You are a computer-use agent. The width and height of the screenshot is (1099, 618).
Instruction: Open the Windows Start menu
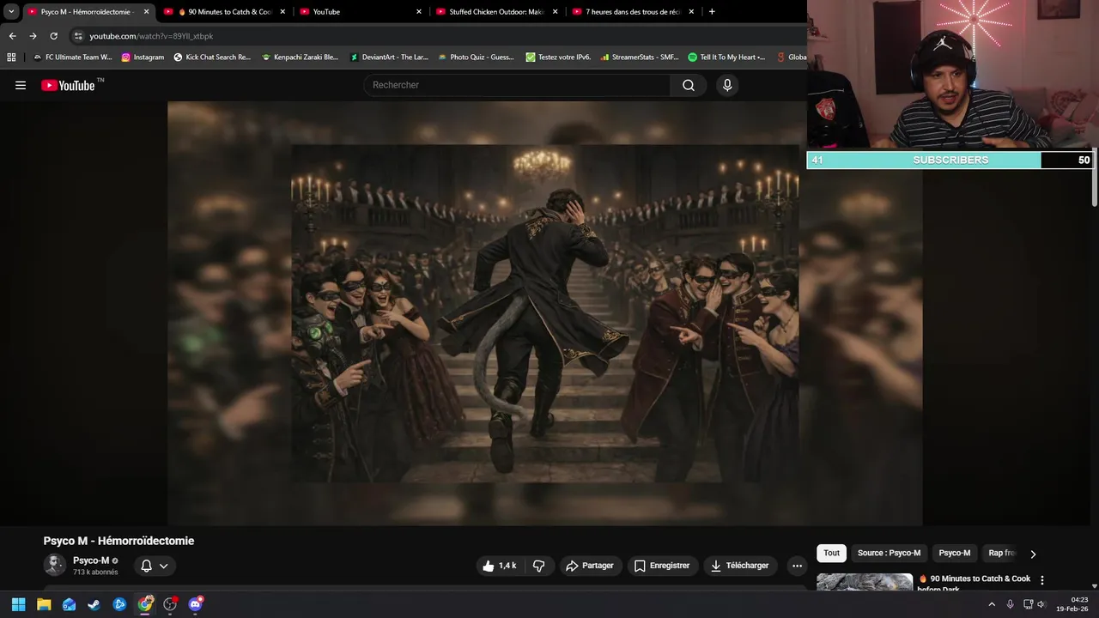pyautogui.click(x=18, y=604)
